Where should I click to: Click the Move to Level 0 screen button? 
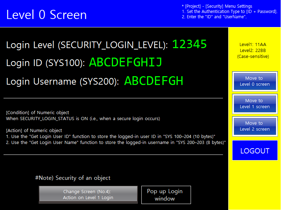(x=255, y=81)
